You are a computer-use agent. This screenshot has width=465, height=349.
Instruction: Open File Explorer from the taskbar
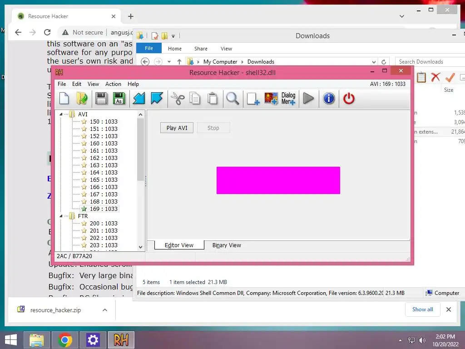[x=37, y=340]
